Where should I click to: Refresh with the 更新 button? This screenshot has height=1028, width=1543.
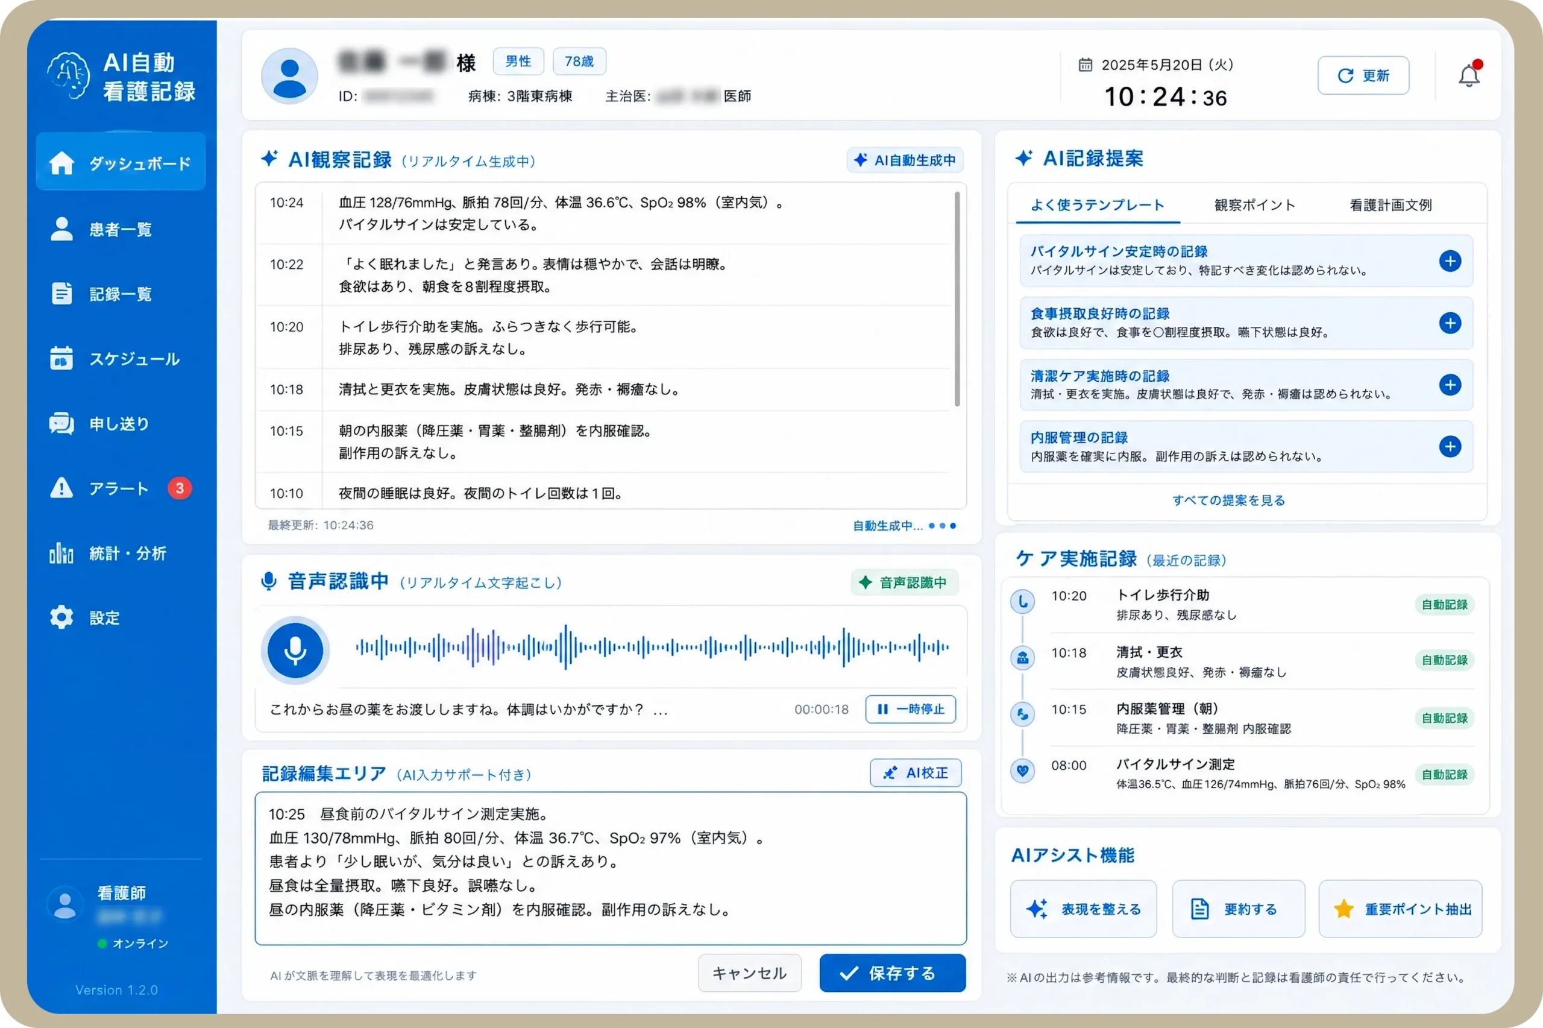tap(1363, 75)
